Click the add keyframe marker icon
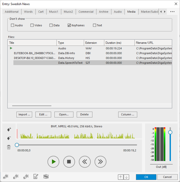Viewport: 180px width, 182px height. (9, 130)
